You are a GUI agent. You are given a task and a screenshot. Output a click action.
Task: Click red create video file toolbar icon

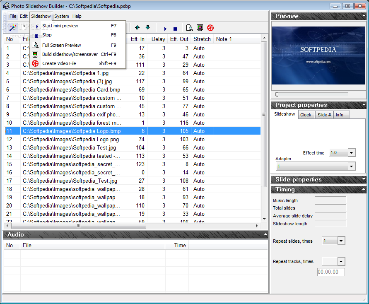210,28
